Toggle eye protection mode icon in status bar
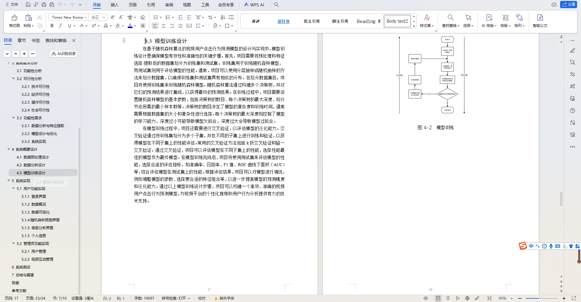Image resolution: width=581 pixels, height=302 pixels. point(426,298)
